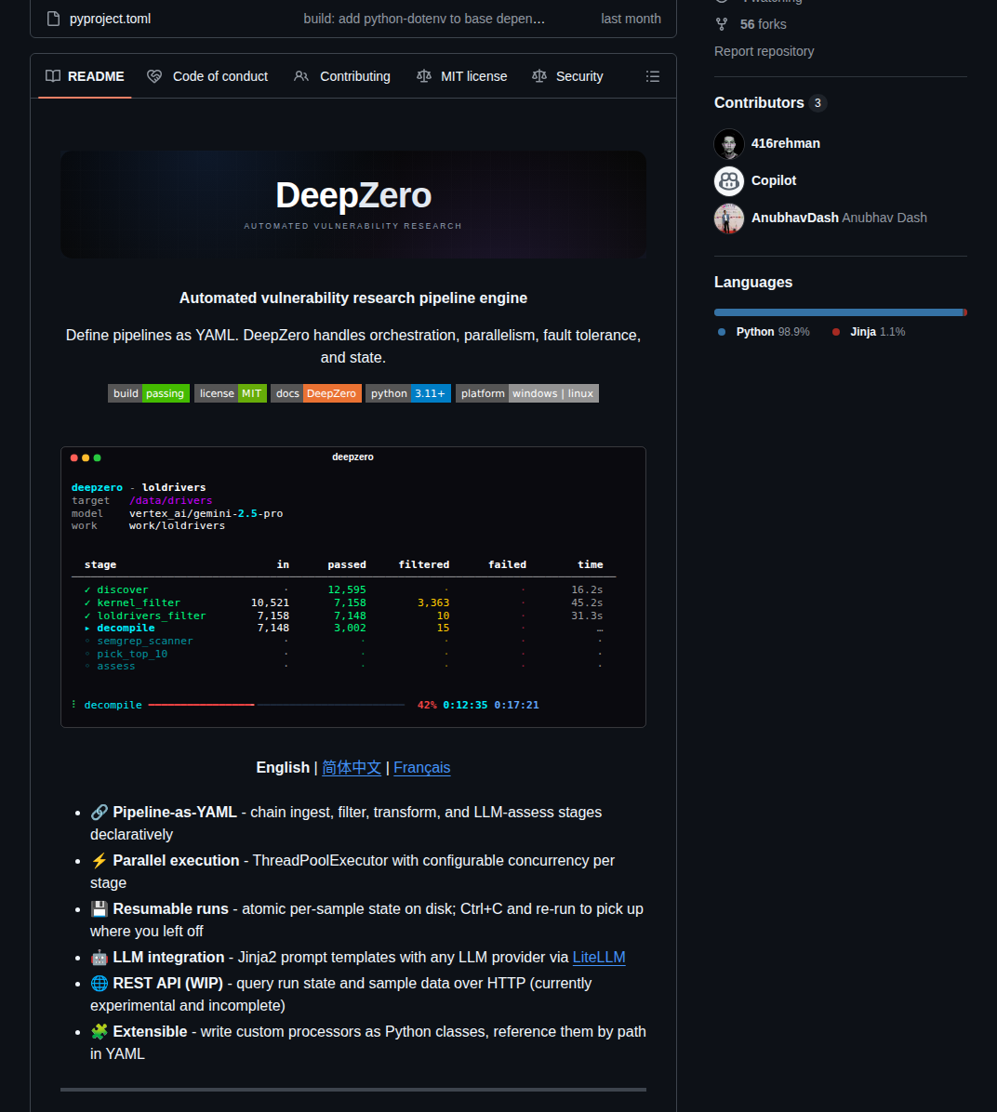
Task: Open the Security tab
Action: pyautogui.click(x=567, y=76)
